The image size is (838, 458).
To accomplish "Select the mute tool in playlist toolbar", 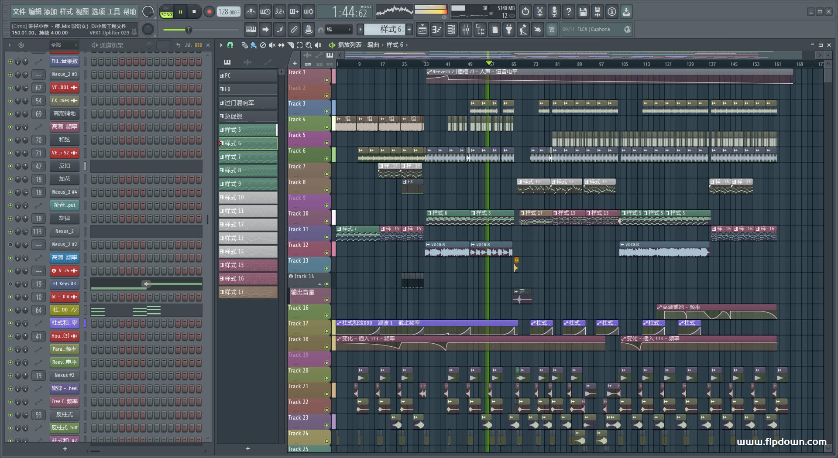I will (x=272, y=45).
